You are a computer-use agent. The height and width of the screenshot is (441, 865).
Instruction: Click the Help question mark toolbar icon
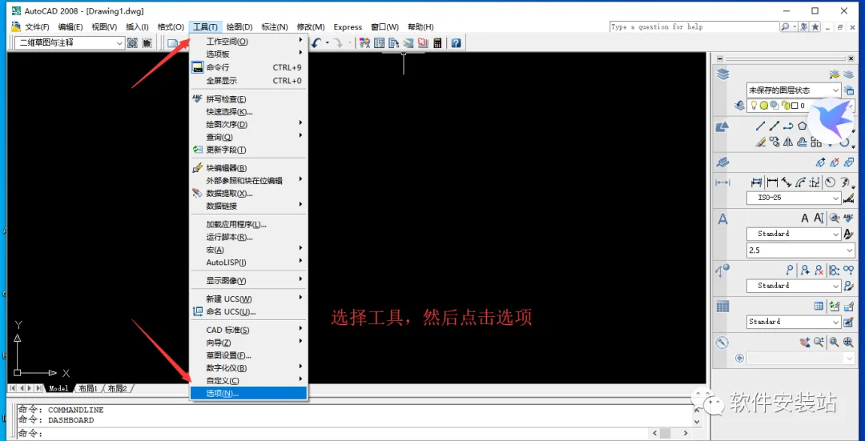pos(456,42)
